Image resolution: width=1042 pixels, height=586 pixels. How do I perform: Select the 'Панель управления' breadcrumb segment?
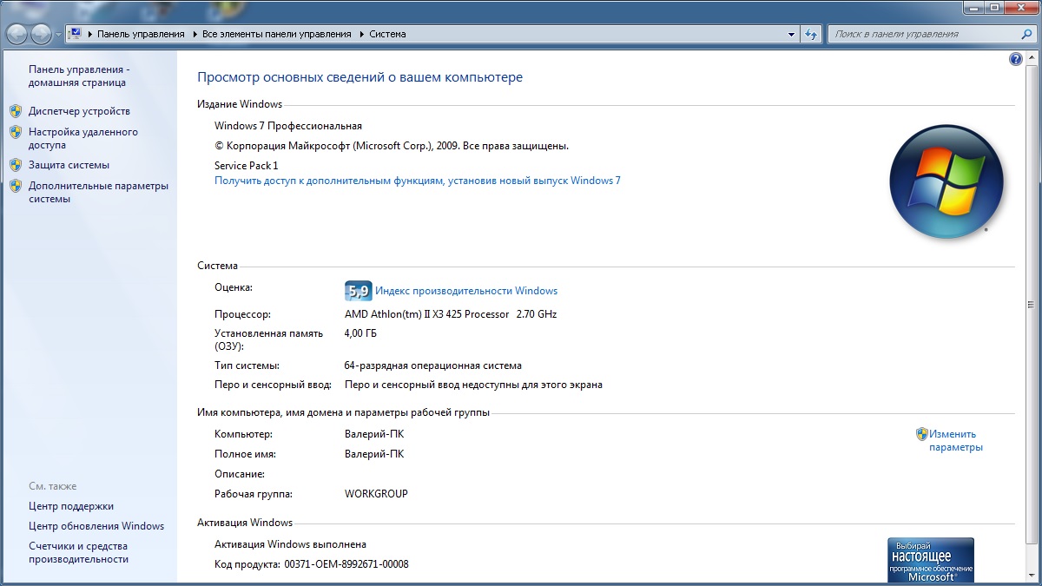[x=141, y=35]
